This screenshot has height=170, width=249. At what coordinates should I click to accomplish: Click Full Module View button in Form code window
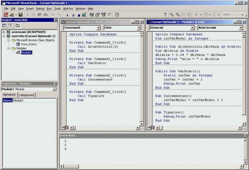coord(67,128)
